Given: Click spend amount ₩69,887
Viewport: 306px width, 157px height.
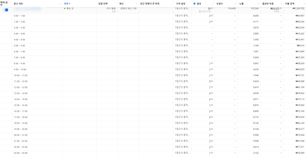Looking at the screenshot, I should tap(300, 15).
